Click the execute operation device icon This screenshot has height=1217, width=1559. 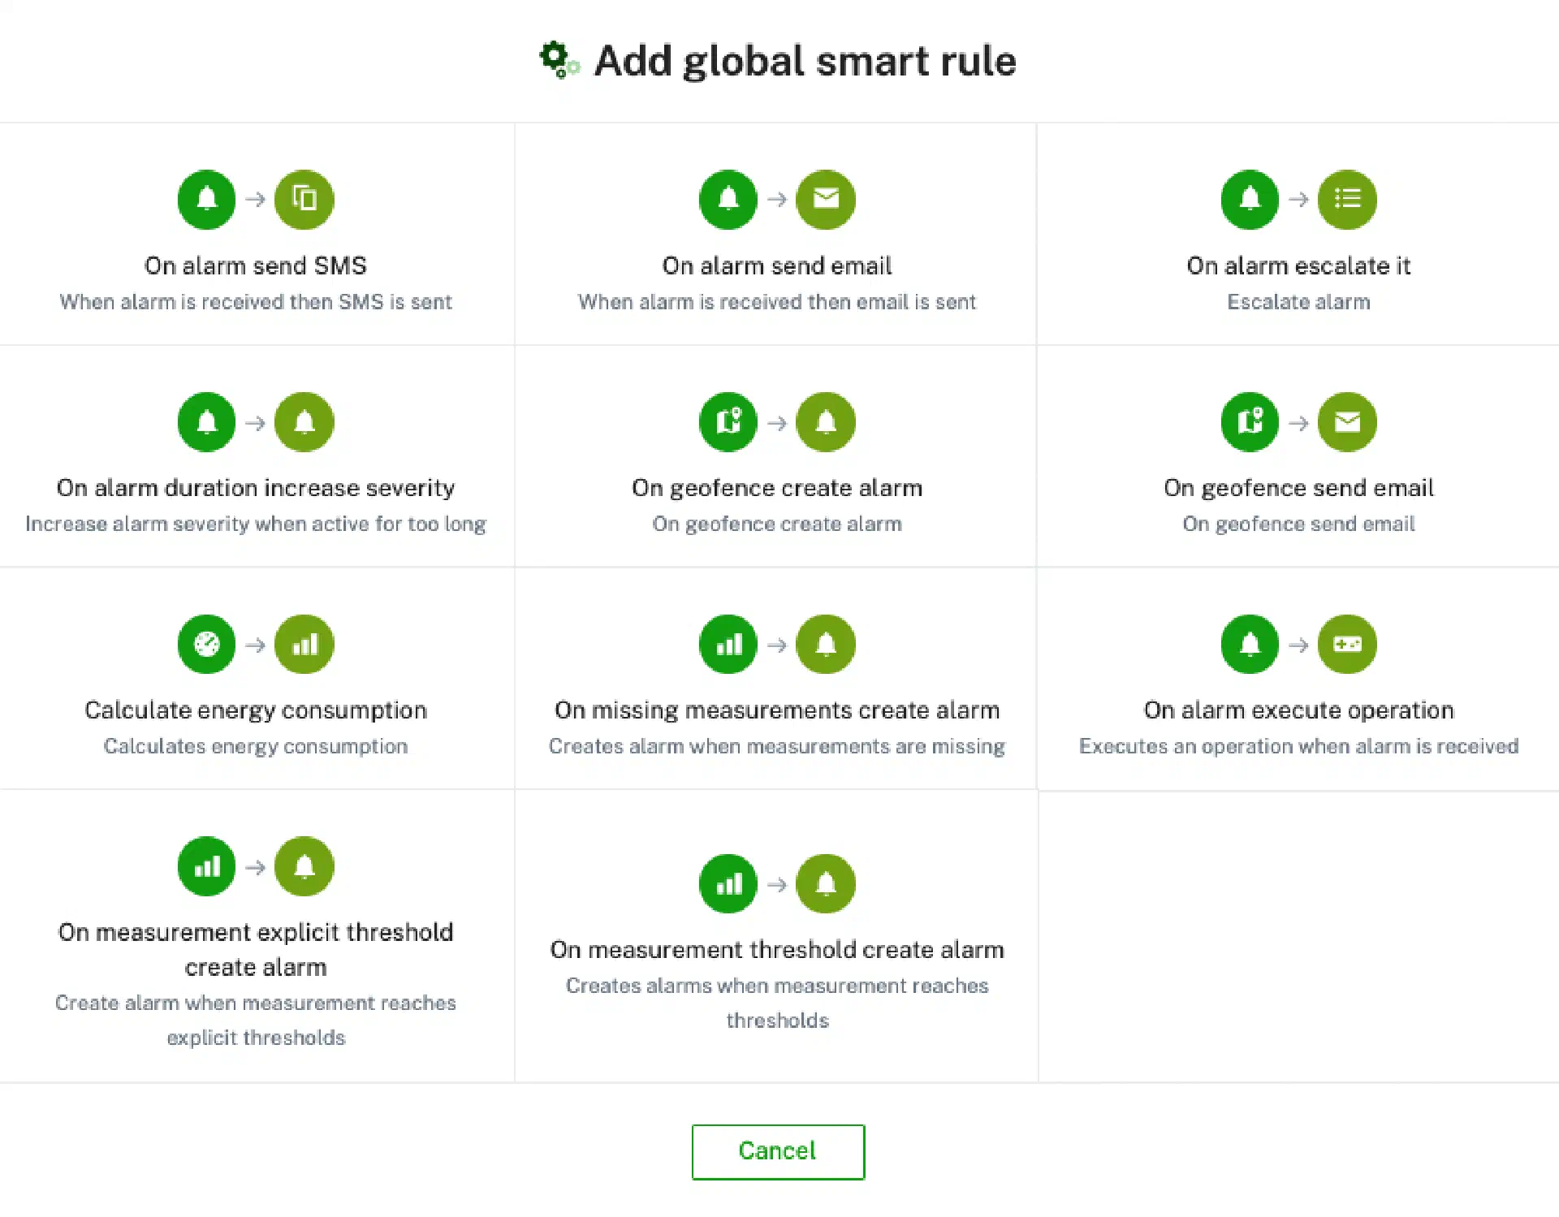pos(1346,645)
